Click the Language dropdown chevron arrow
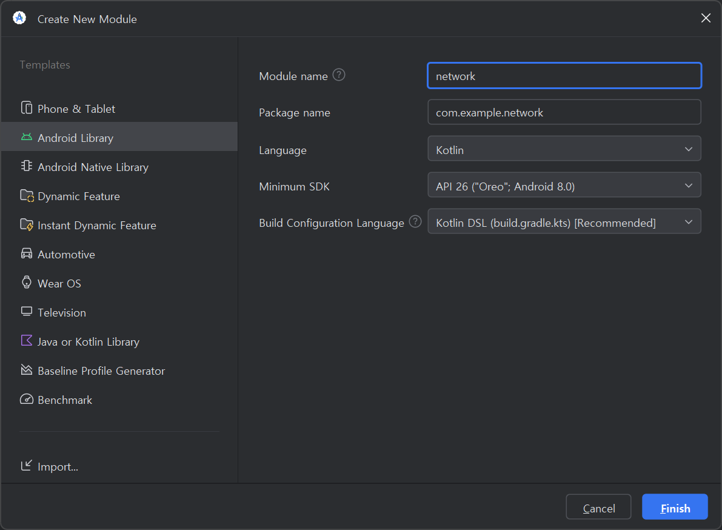722x530 pixels. click(x=689, y=149)
